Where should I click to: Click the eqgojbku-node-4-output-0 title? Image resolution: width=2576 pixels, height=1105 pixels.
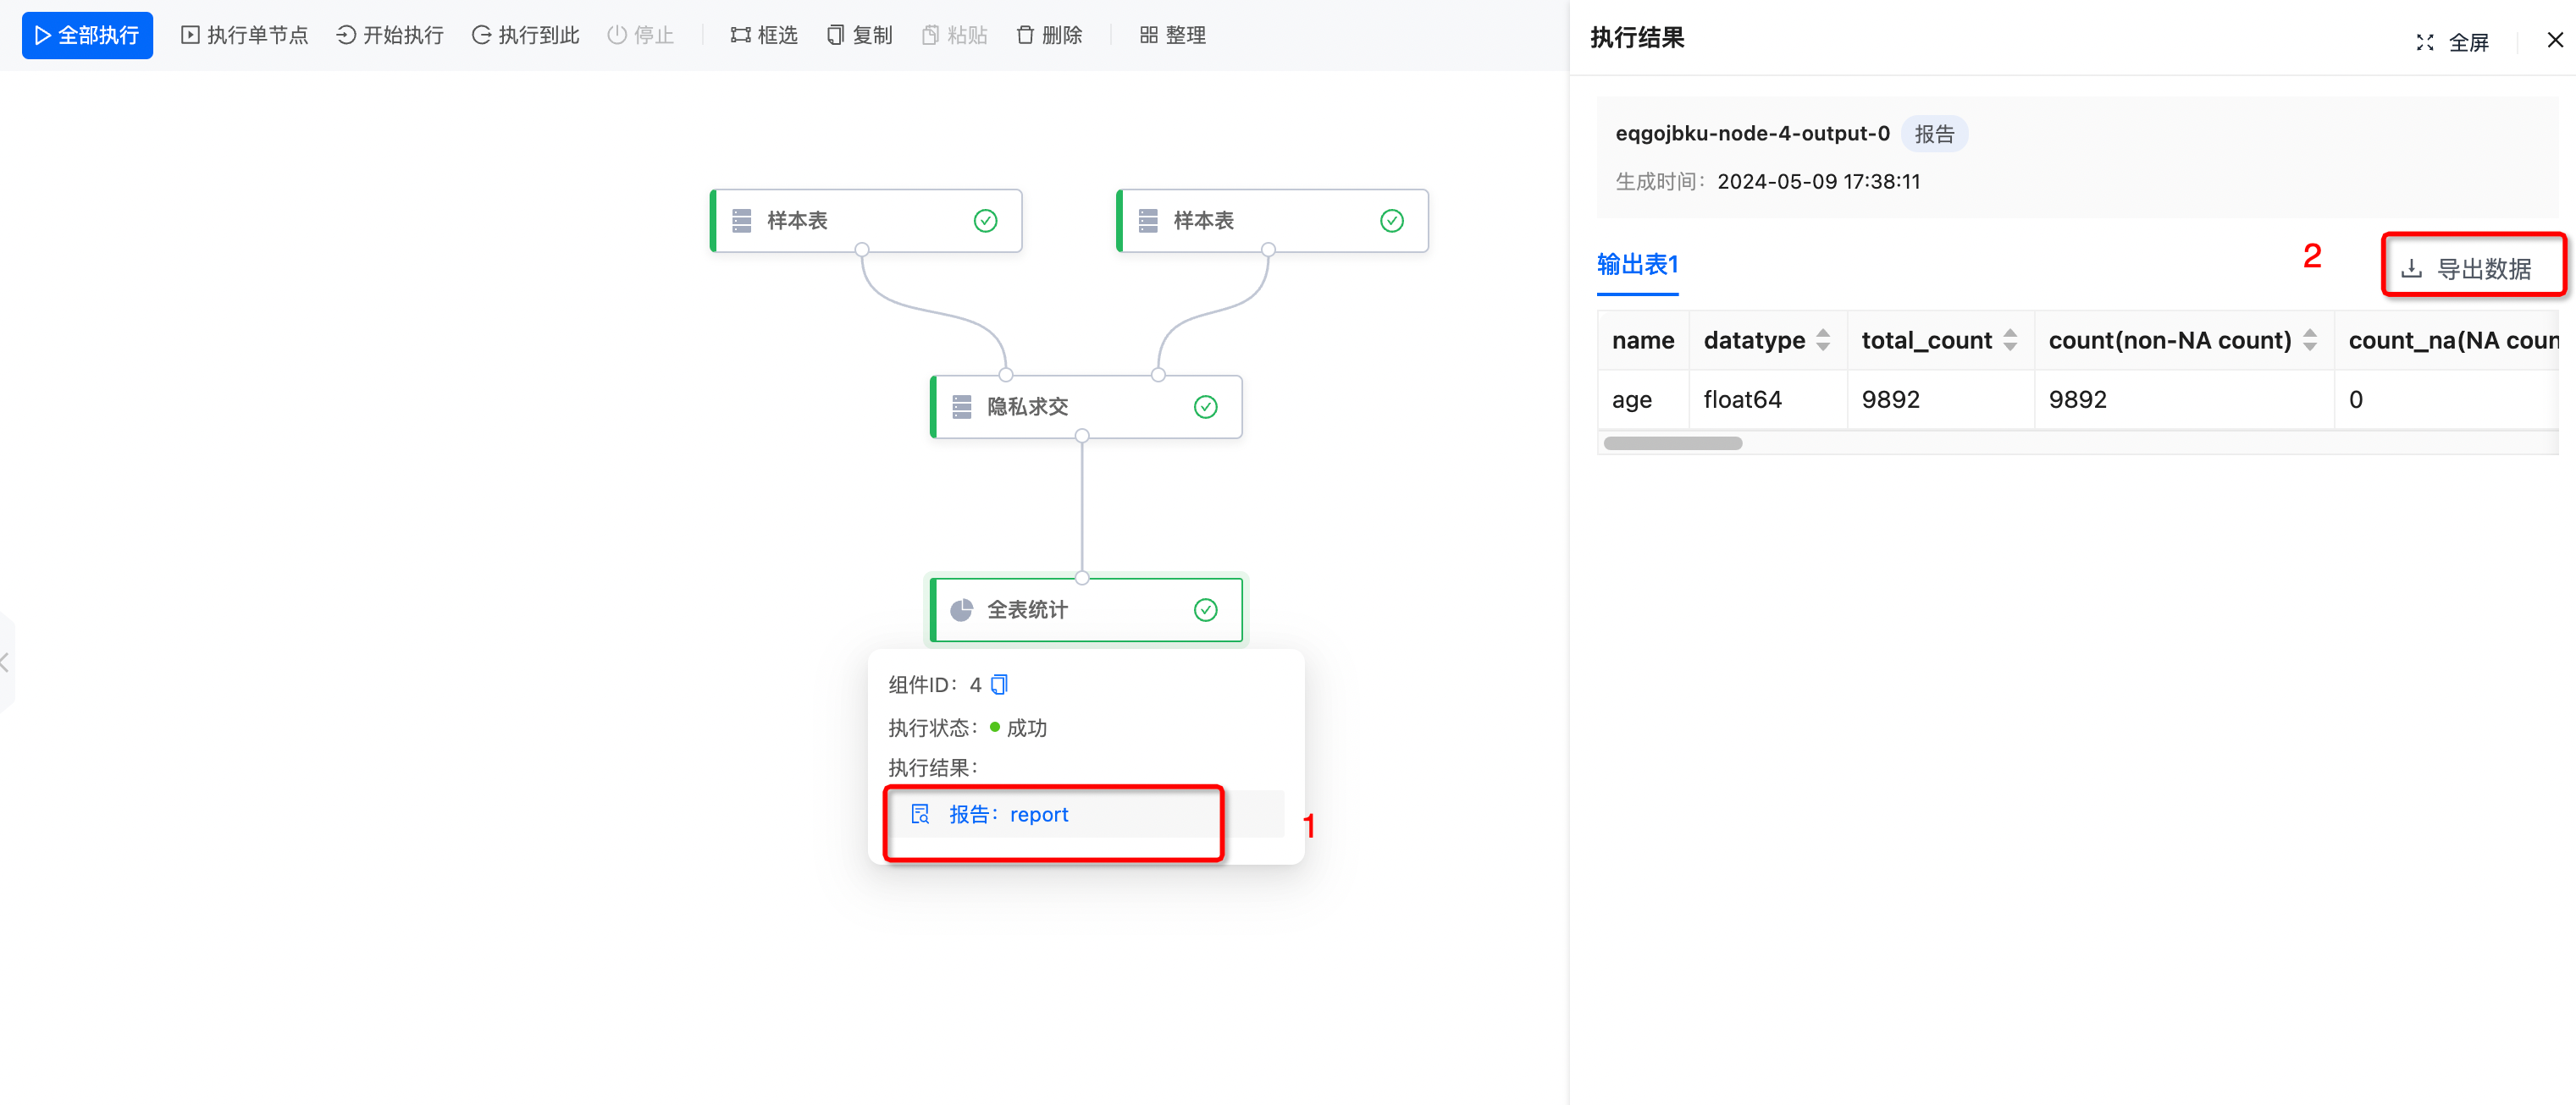tap(1752, 134)
